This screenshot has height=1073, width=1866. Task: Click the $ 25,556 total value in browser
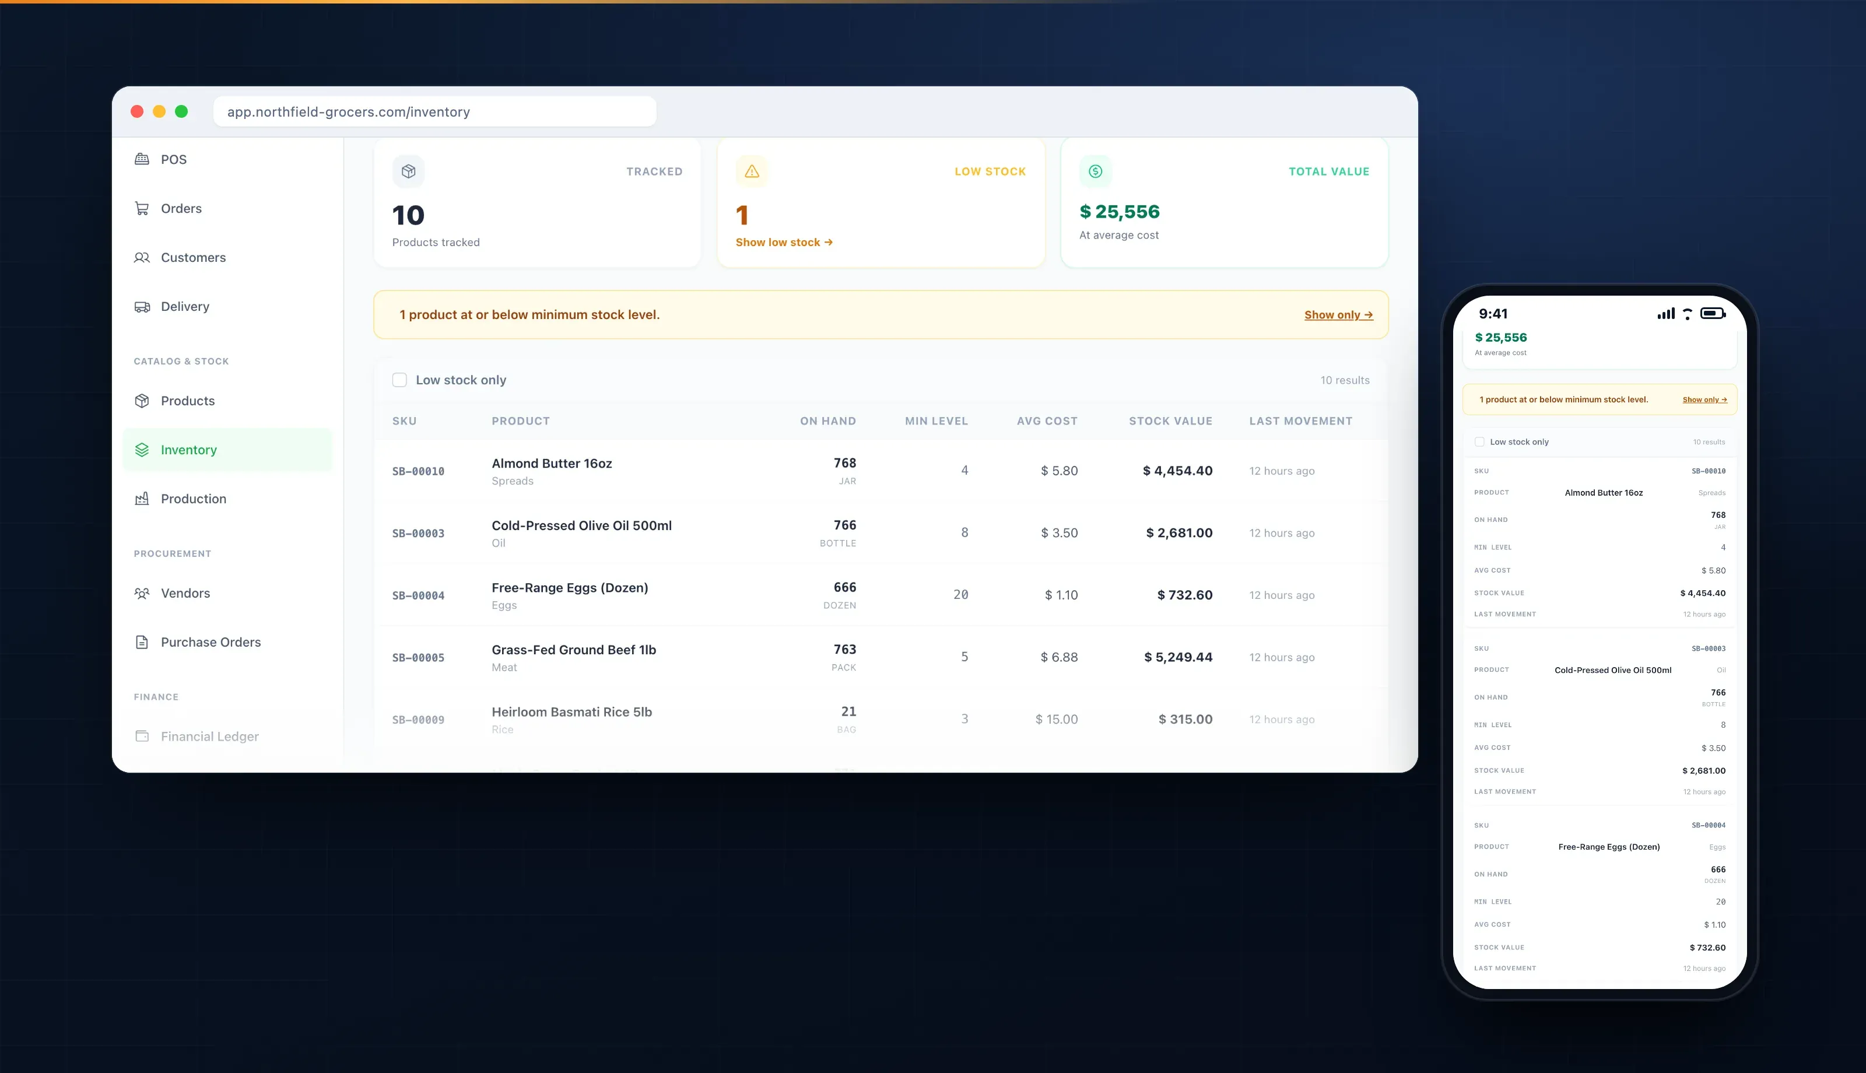click(x=1119, y=212)
